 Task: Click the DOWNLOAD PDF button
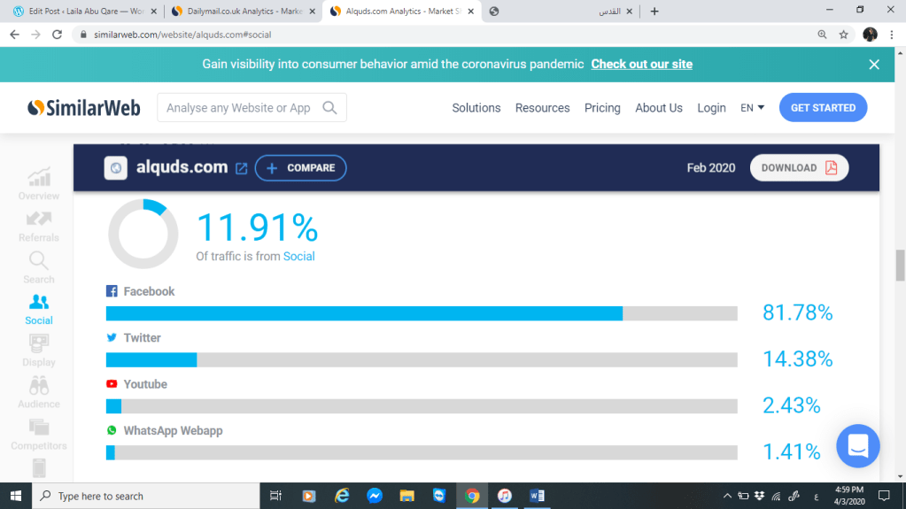[799, 167]
